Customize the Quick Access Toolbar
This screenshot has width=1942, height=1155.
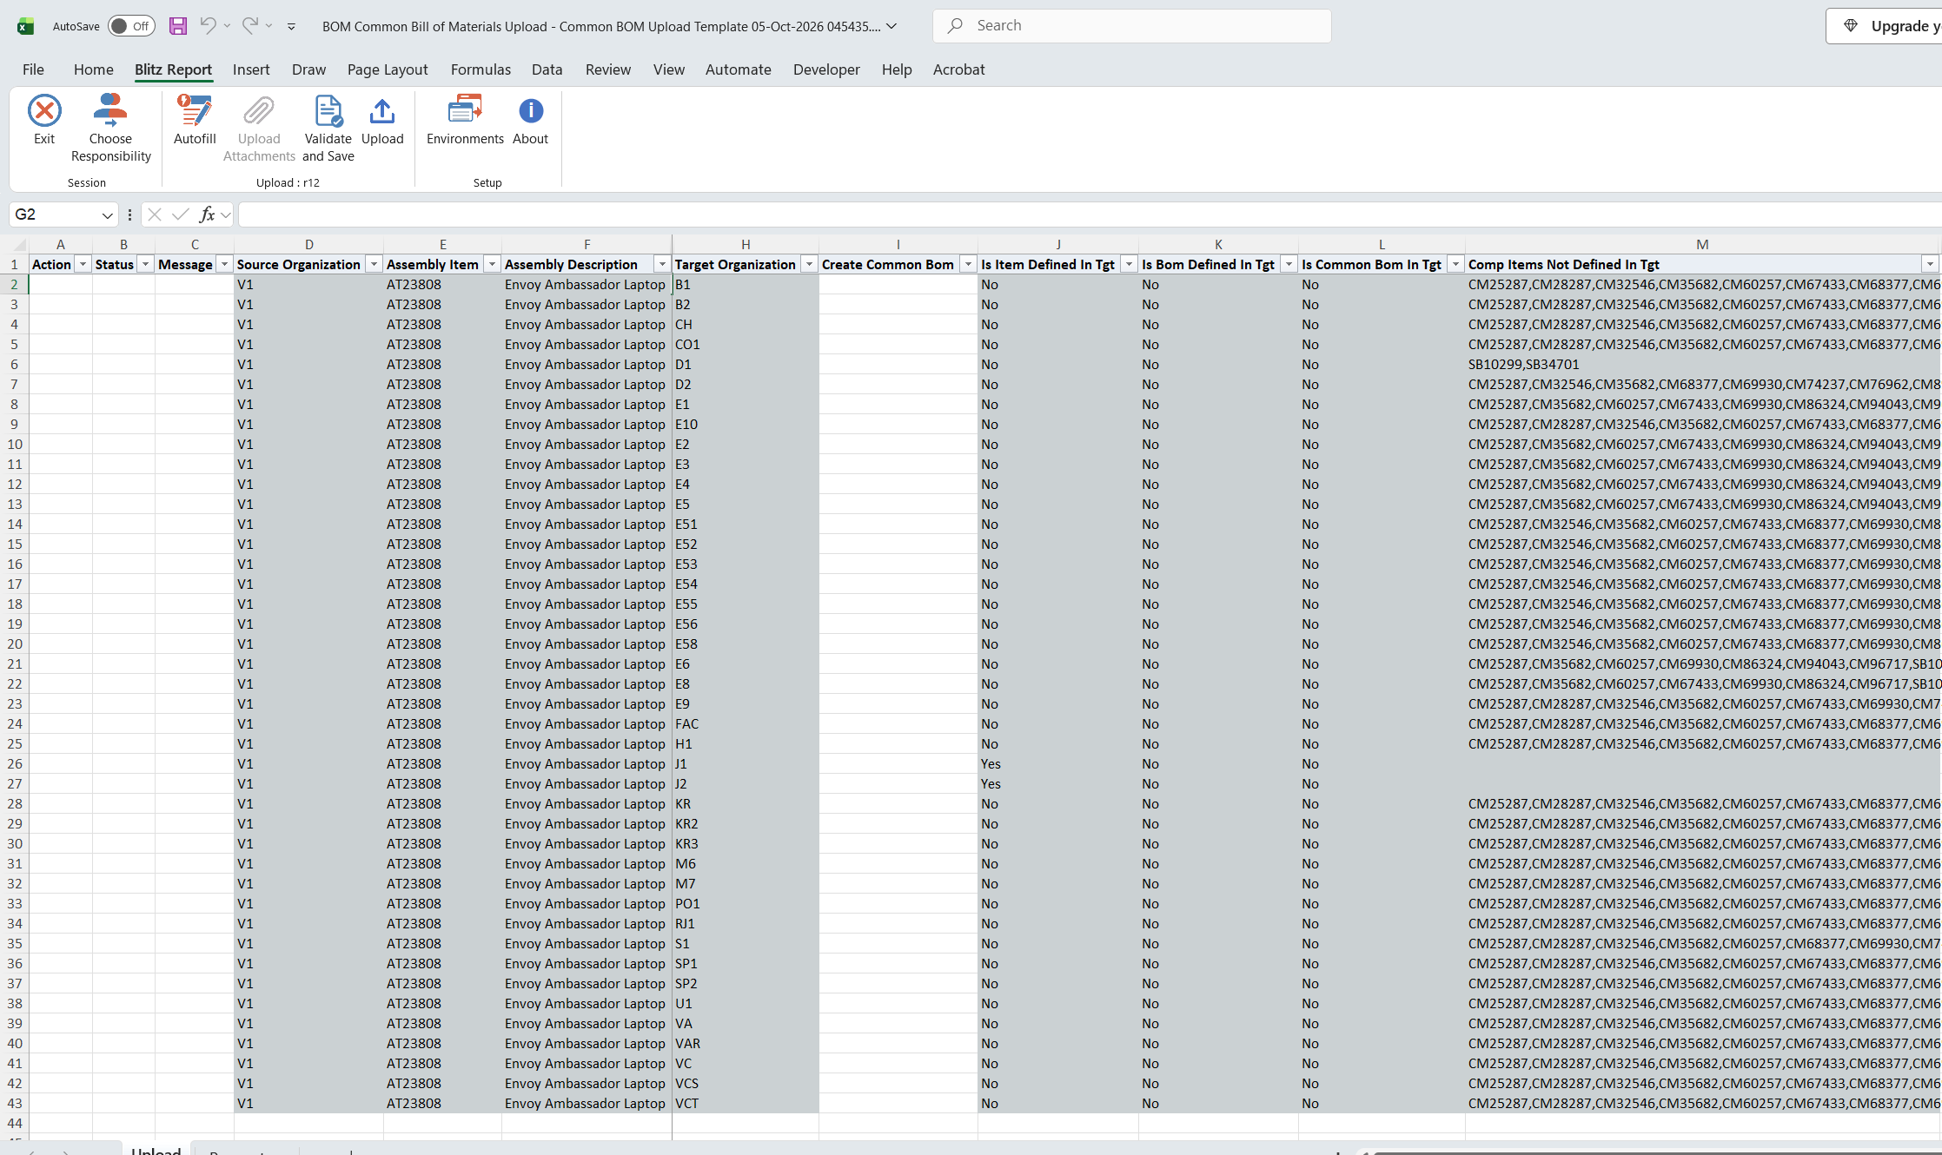pos(291,26)
